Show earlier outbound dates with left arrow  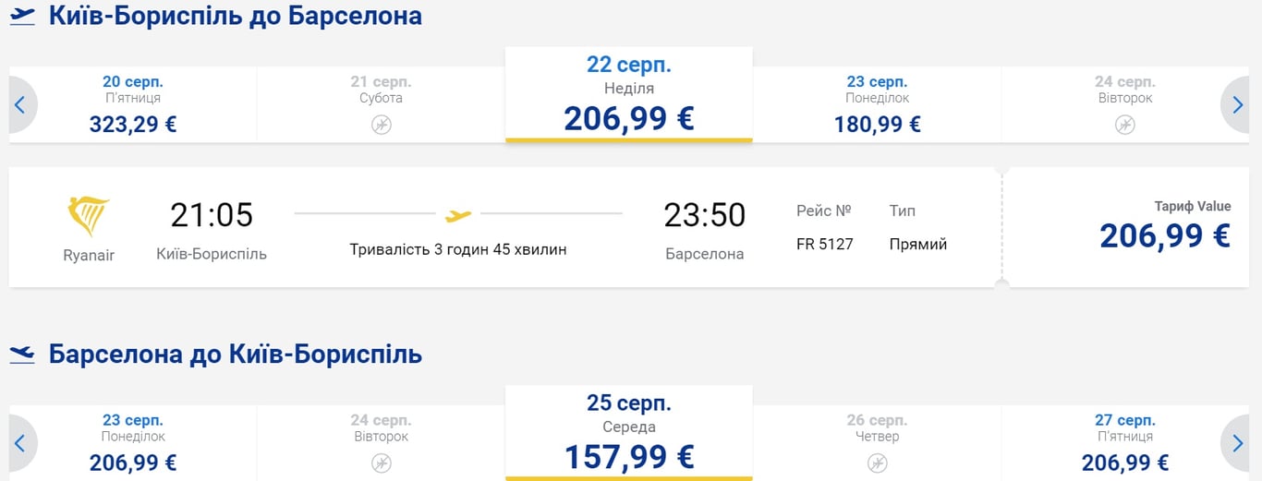point(20,104)
